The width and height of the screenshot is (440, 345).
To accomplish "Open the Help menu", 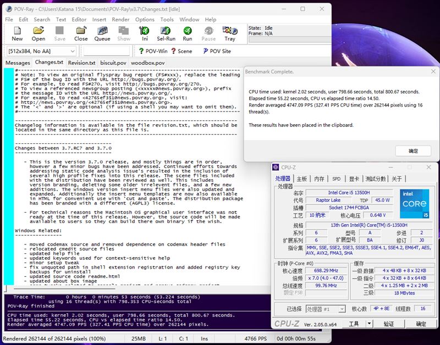I will (211, 19).
